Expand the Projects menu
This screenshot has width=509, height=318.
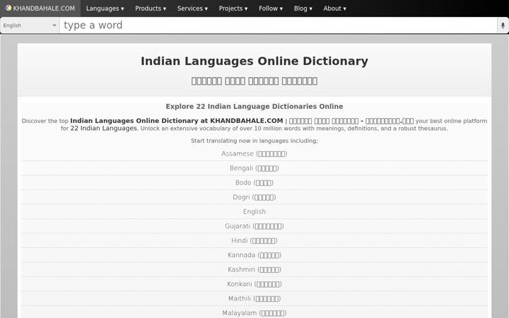(233, 8)
